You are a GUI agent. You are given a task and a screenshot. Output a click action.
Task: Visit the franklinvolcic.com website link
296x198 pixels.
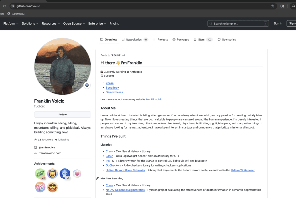pos(51,153)
